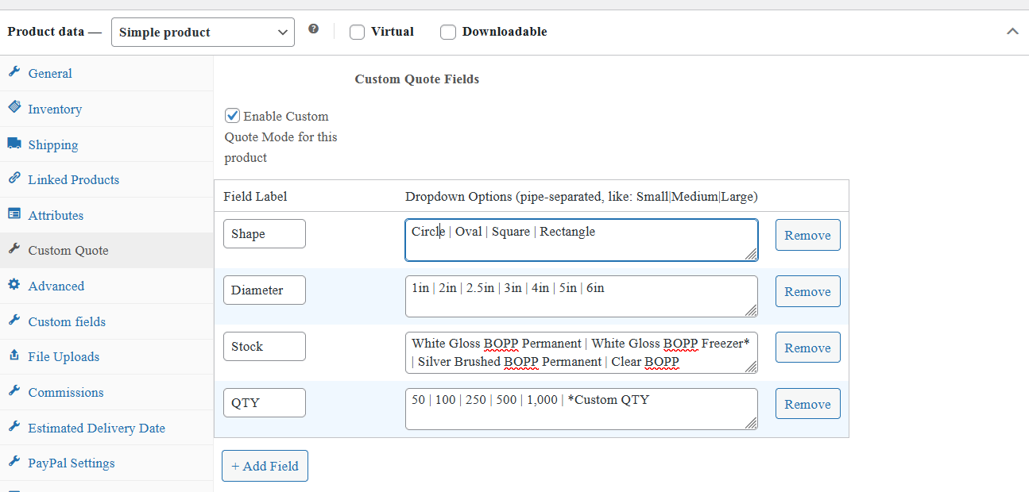Switch to Estimated Delivery Date tab
1029x492 pixels.
96,428
